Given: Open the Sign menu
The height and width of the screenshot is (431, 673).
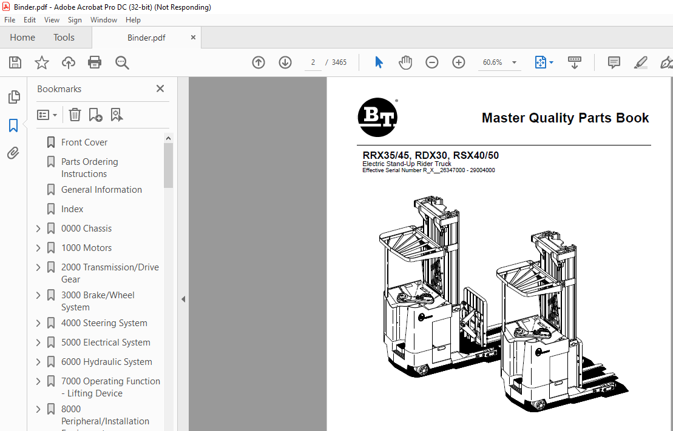Looking at the screenshot, I should (x=75, y=20).
